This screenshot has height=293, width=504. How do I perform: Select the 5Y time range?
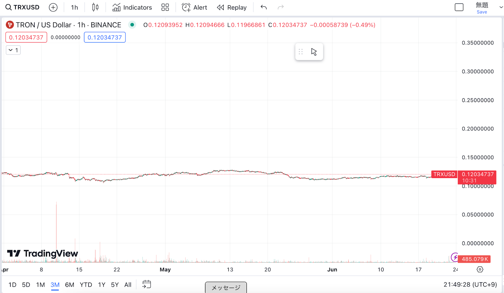coord(115,285)
